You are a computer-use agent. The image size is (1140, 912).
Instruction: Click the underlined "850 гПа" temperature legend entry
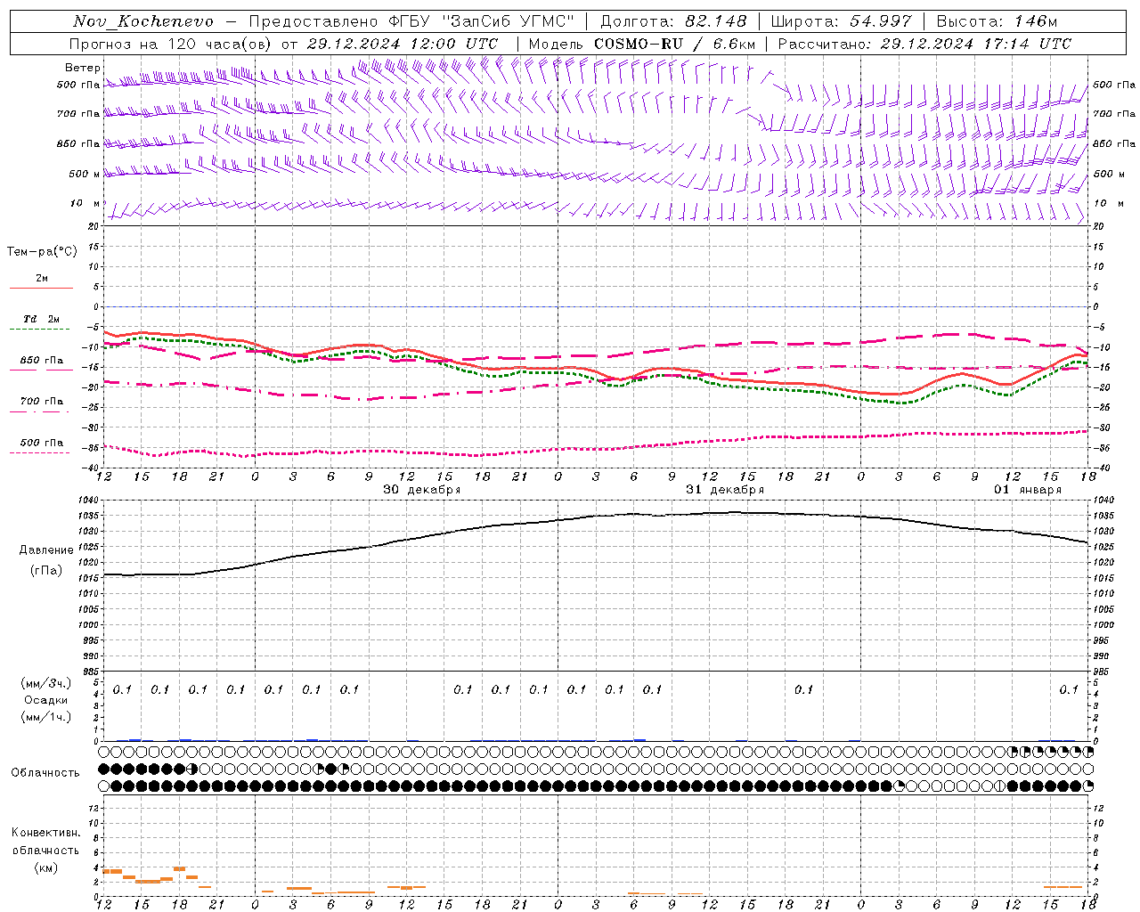pos(42,361)
